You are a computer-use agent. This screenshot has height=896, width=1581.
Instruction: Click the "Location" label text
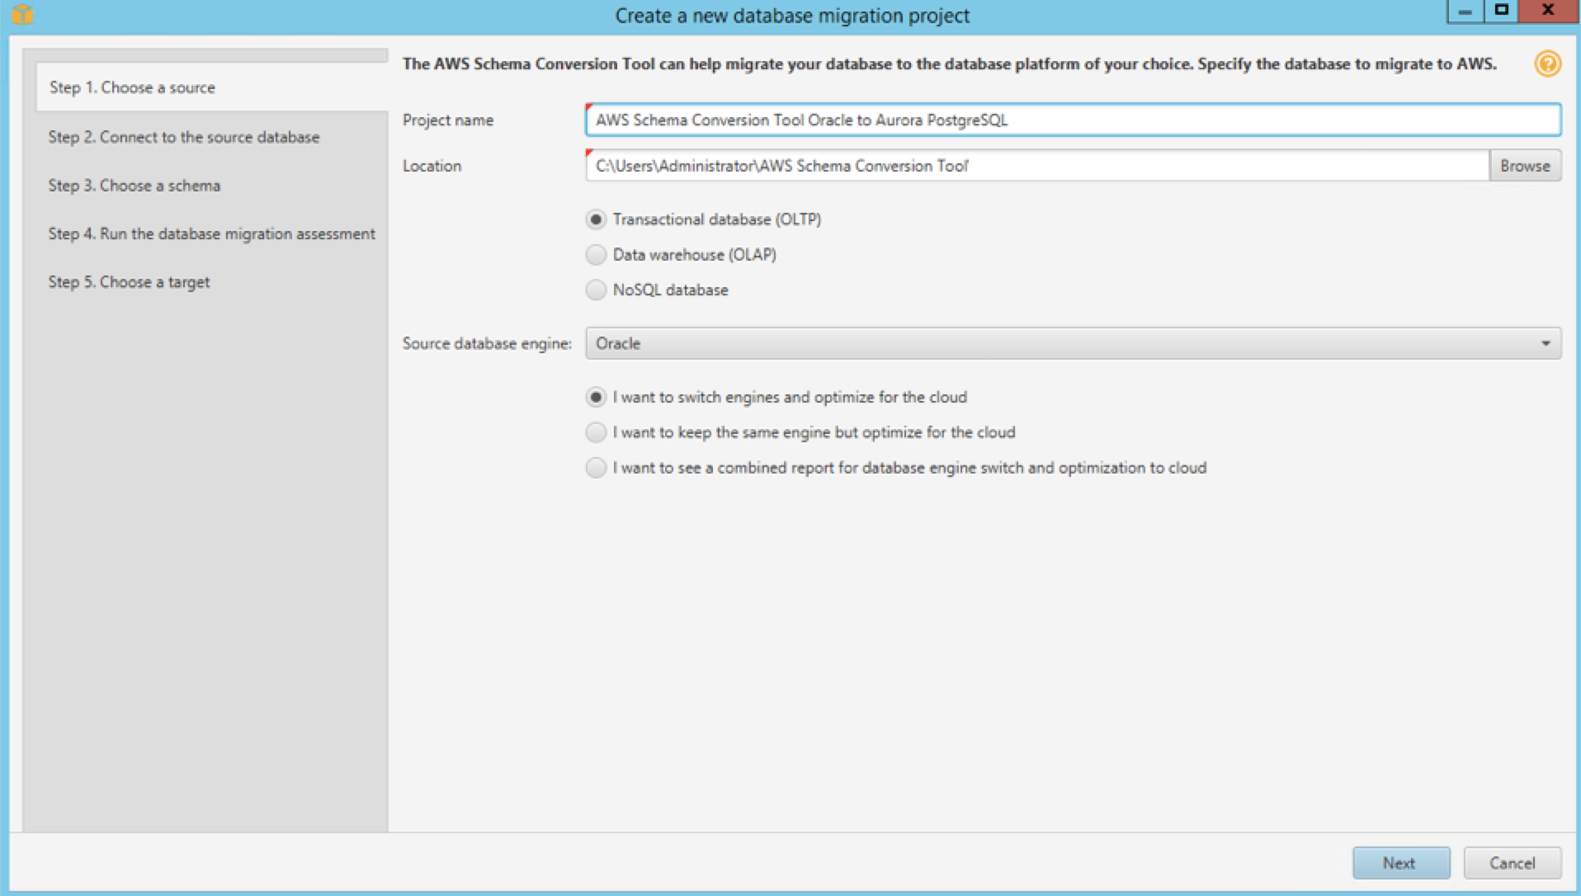pos(432,166)
